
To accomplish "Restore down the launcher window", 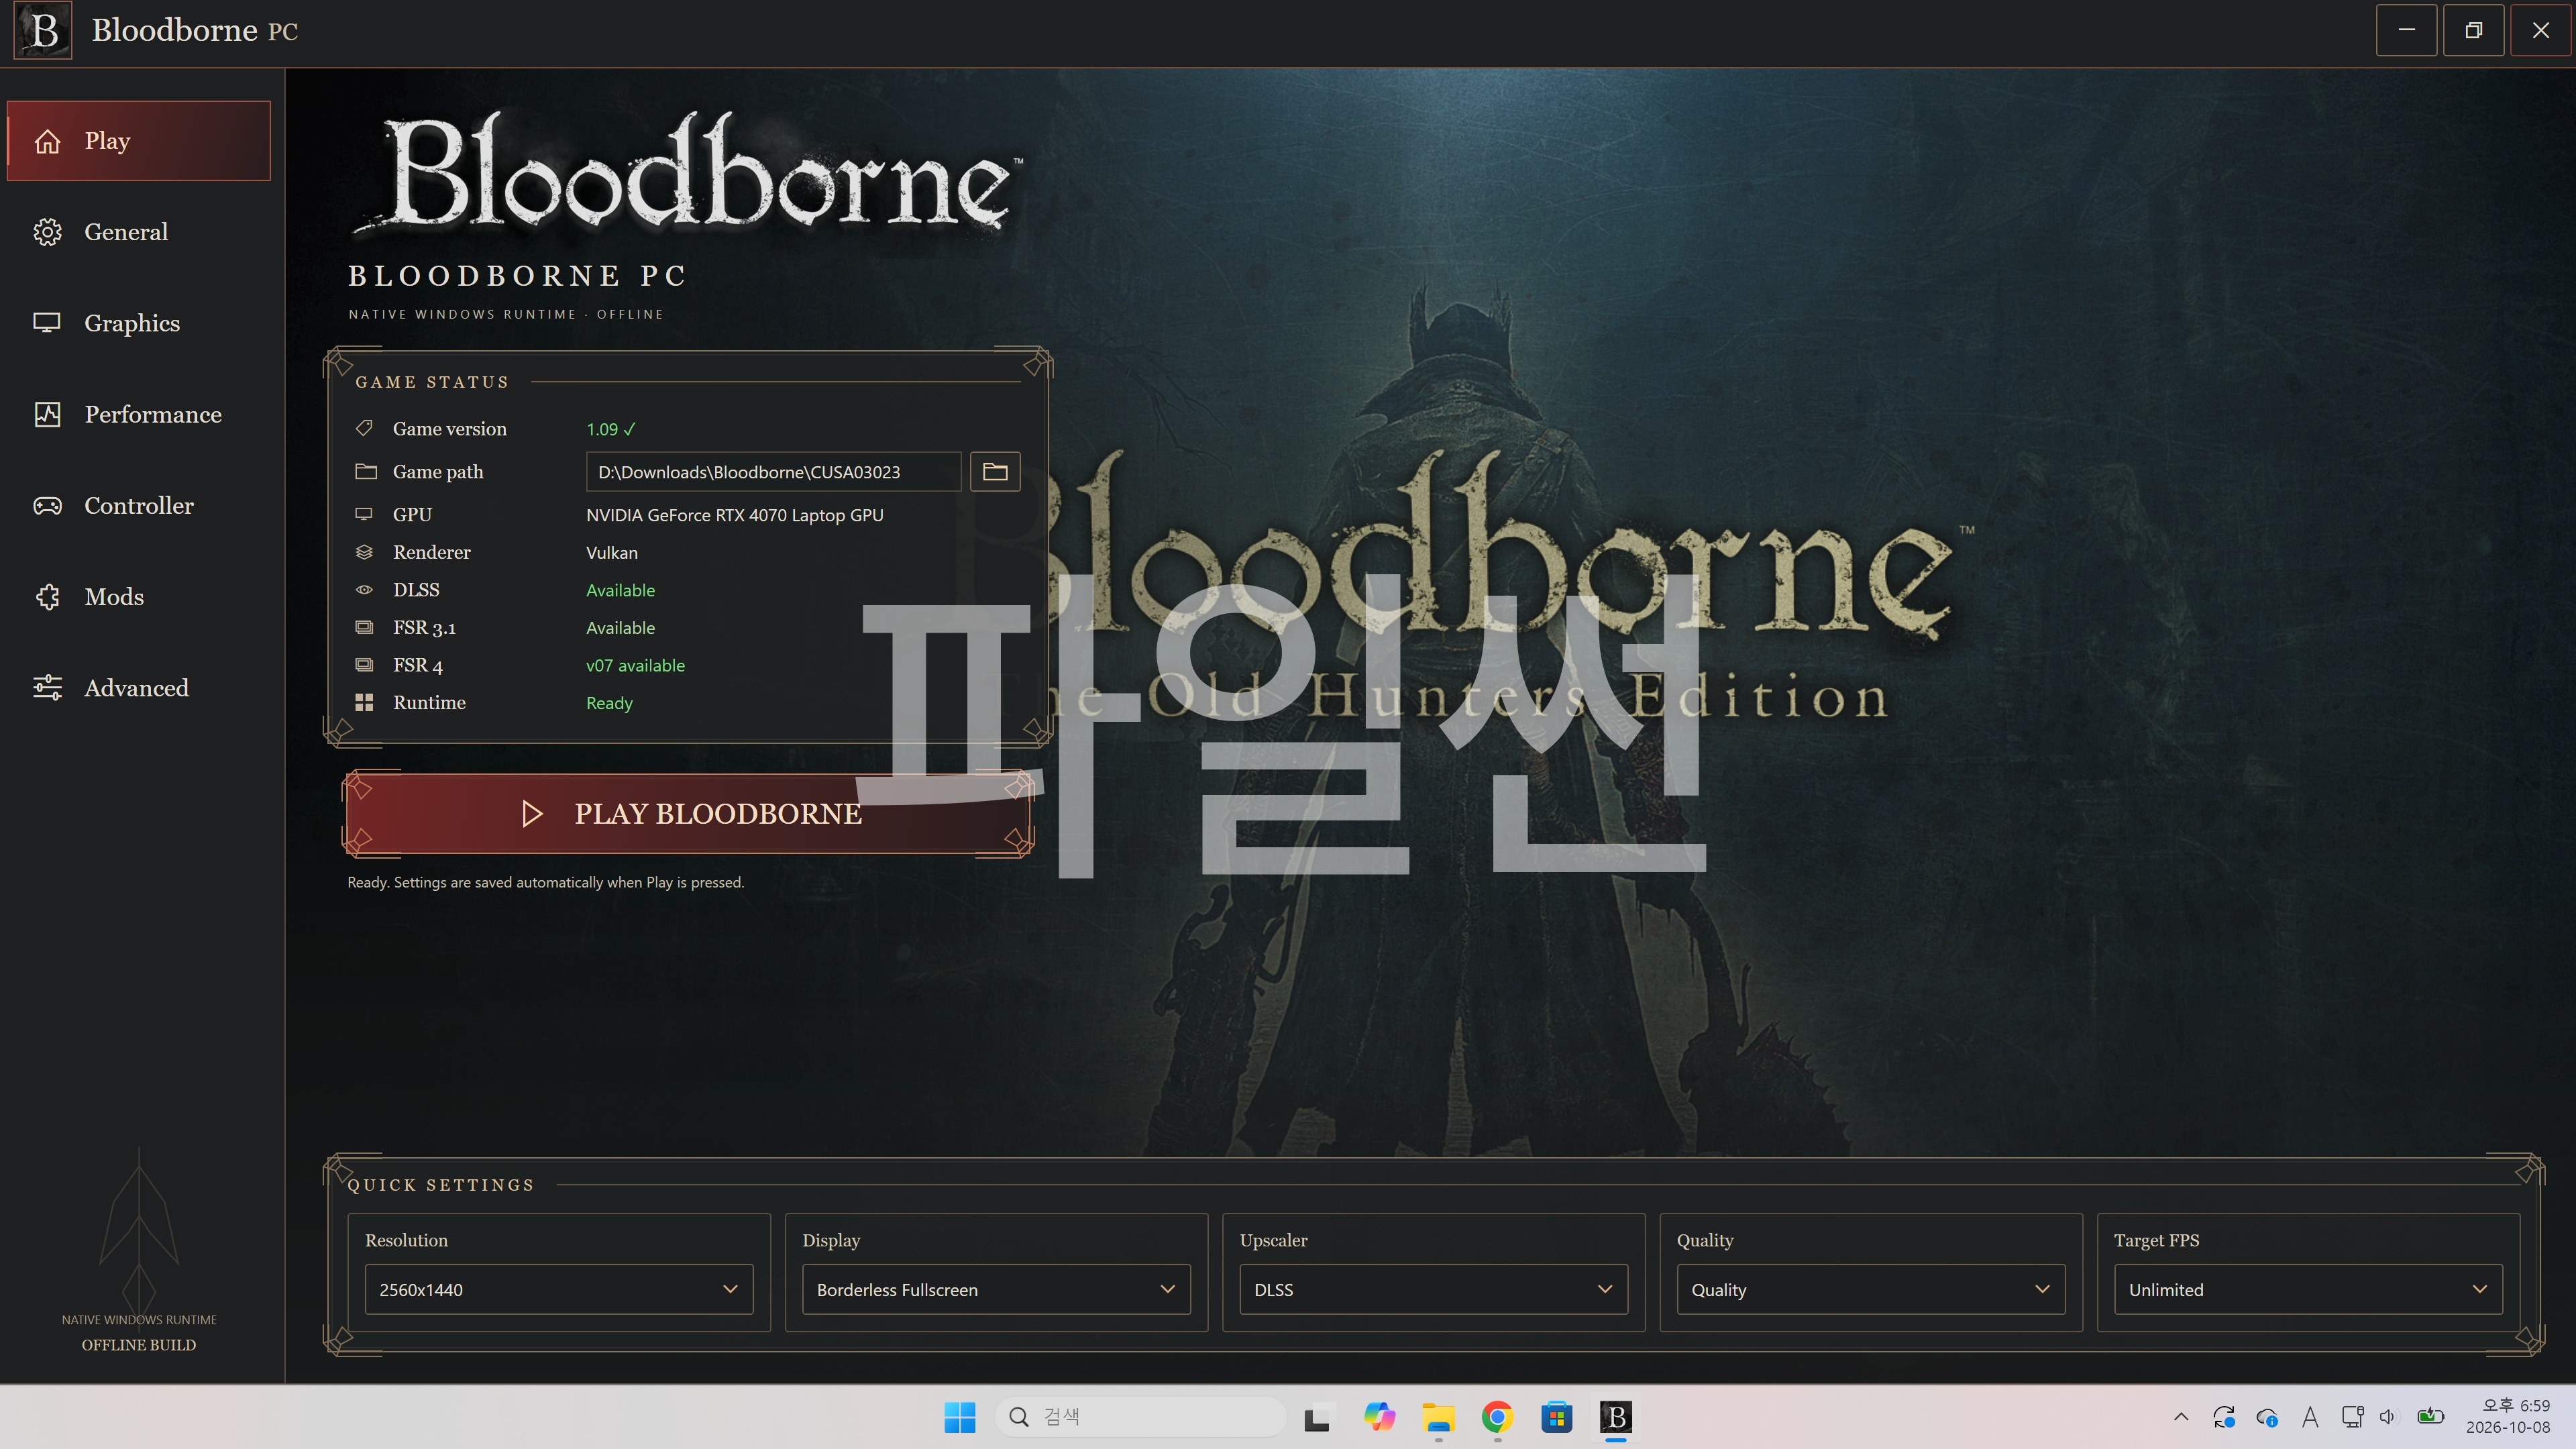I will click(x=2473, y=30).
